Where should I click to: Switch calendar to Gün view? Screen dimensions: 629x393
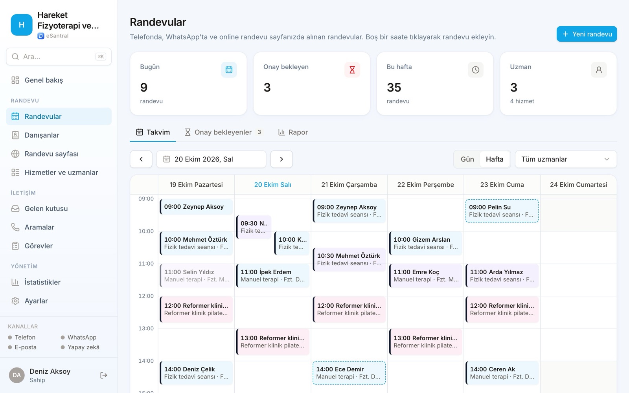point(467,159)
